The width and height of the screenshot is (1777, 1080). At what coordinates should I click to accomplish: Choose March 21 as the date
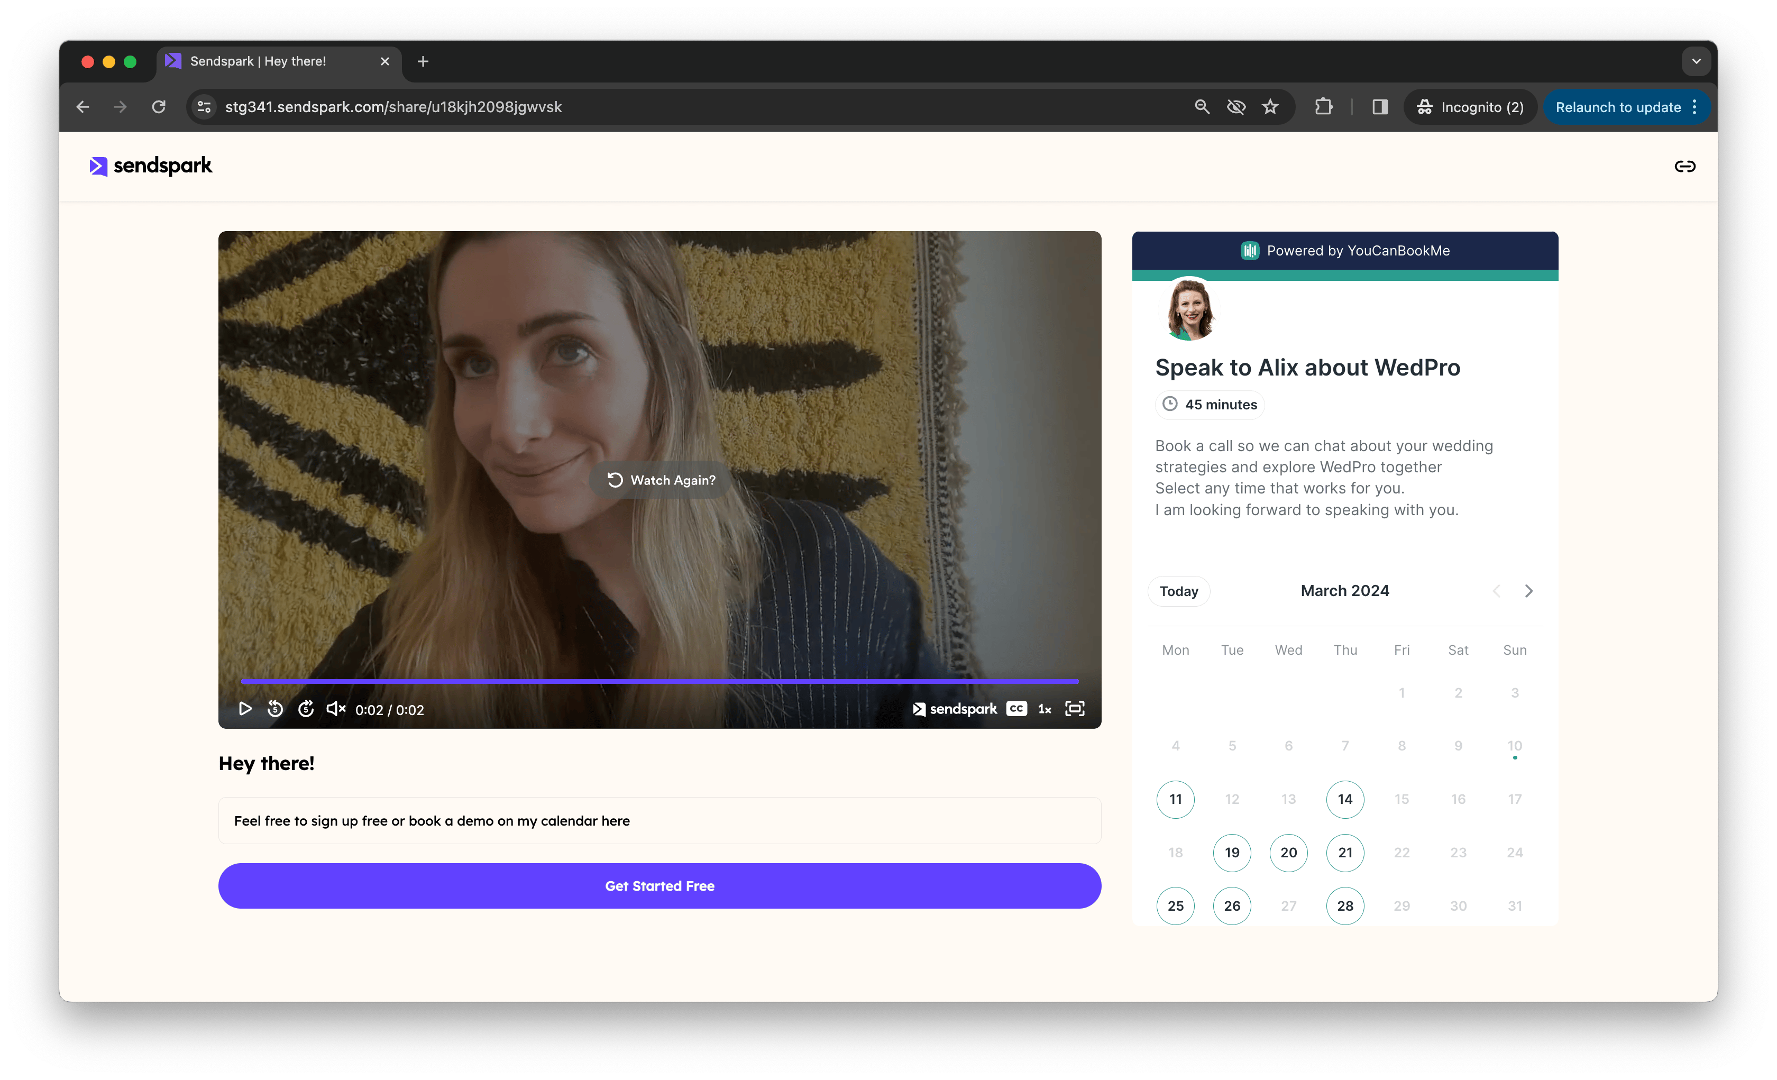tap(1345, 853)
